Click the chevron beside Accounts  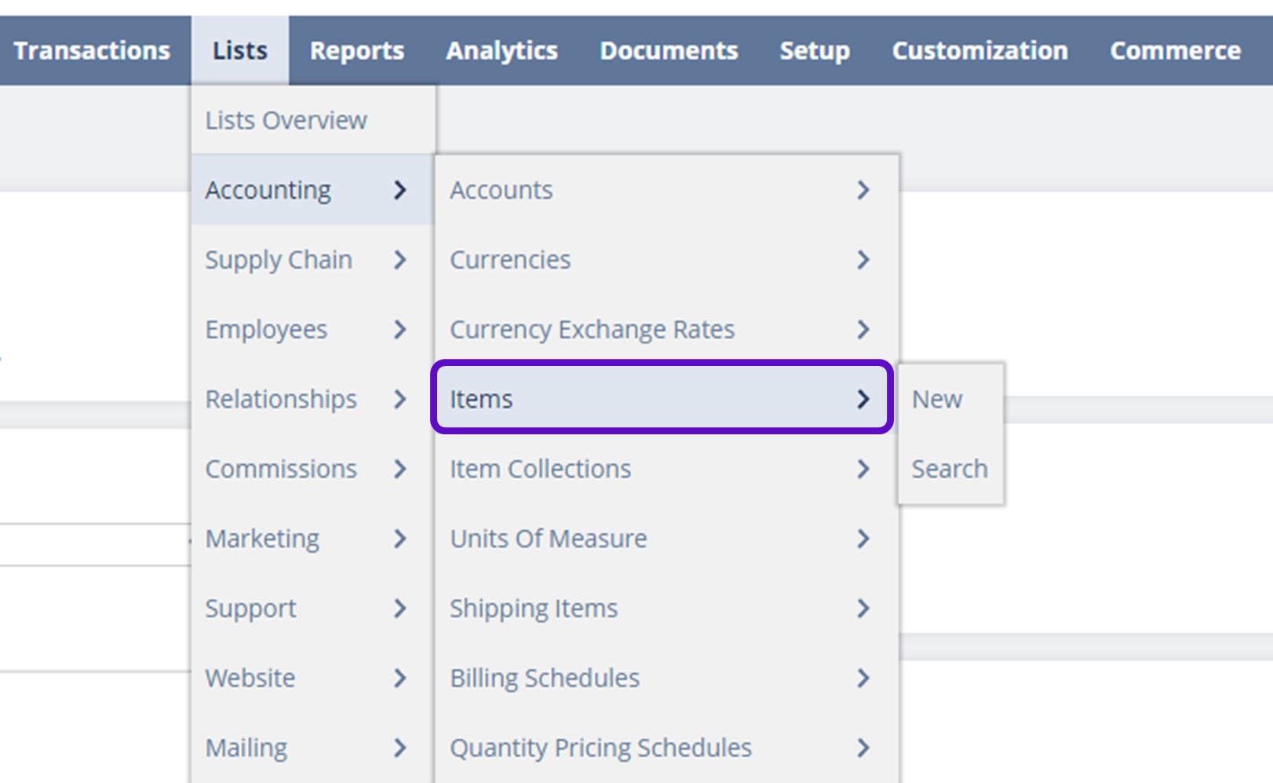pos(863,190)
